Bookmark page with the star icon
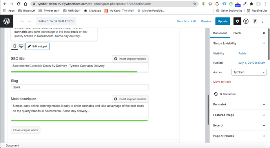The image size is (270, 148). tap(195, 4)
